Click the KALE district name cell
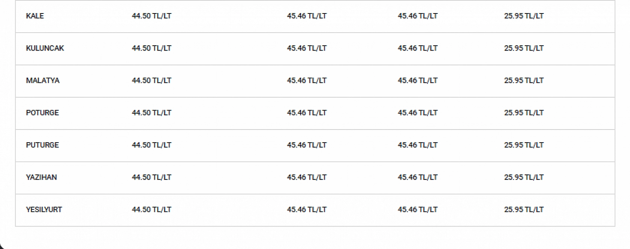The height and width of the screenshot is (249, 630). 35,16
